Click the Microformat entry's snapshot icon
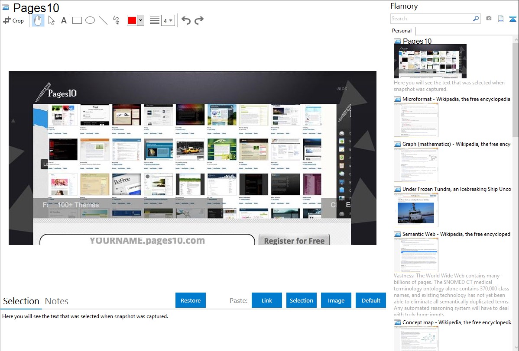This screenshot has width=519, height=351. [397, 99]
